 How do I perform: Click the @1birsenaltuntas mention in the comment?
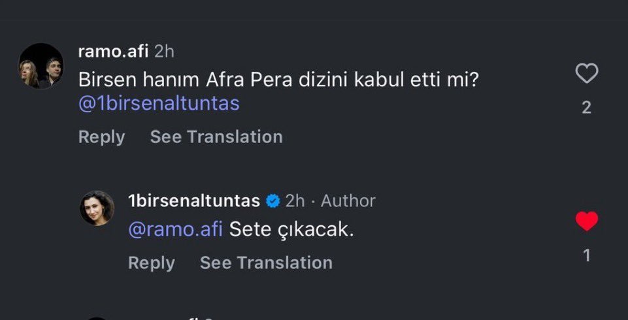159,104
